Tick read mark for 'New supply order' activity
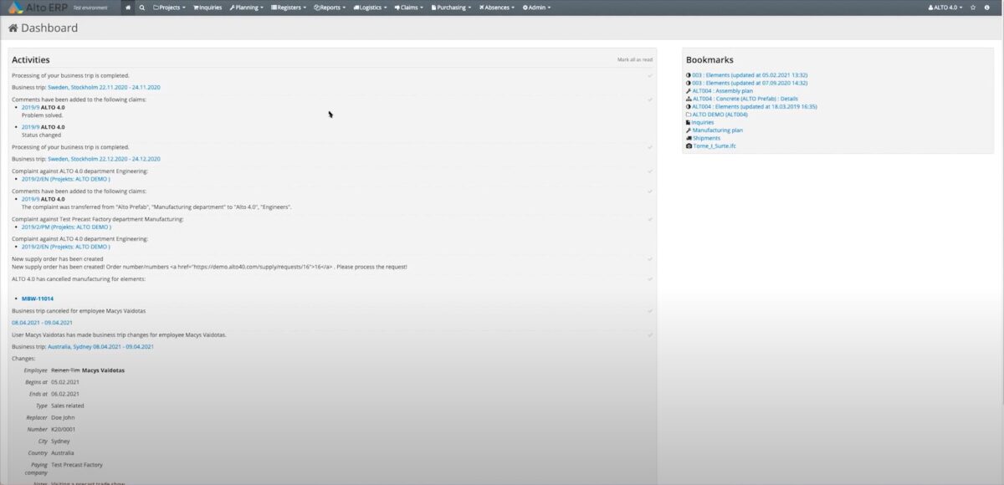The image size is (1004, 485). (649, 258)
